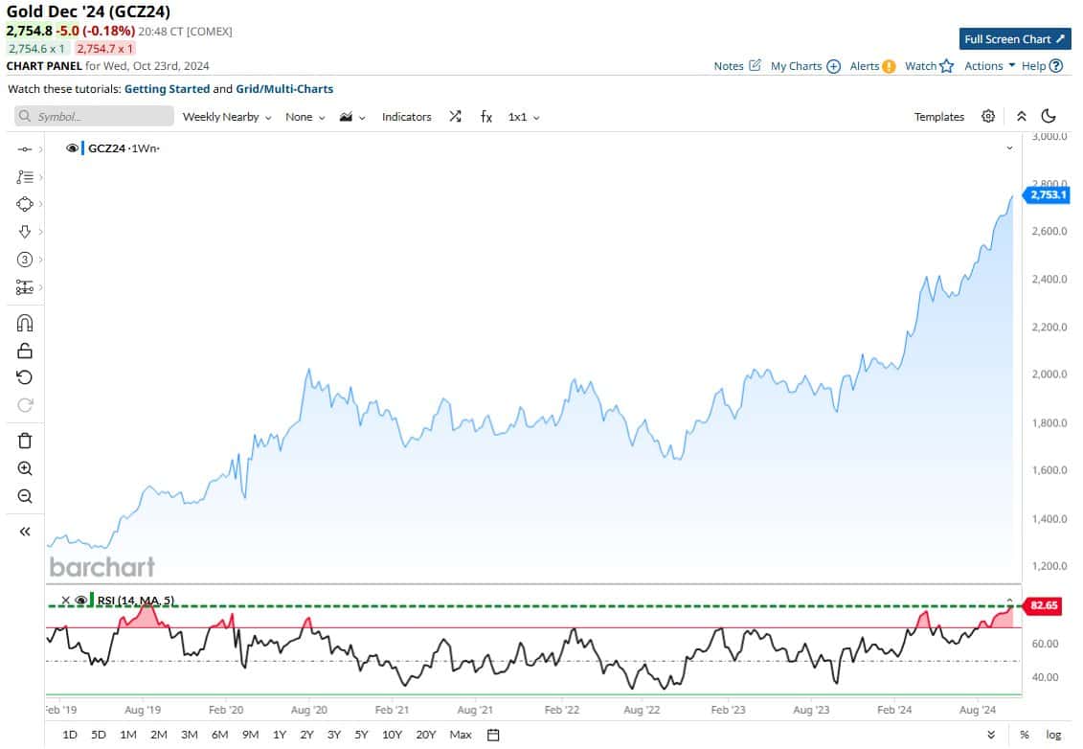Viewport: 1083px width, 749px height.
Task: Open the chart settings gear
Action: 988,116
